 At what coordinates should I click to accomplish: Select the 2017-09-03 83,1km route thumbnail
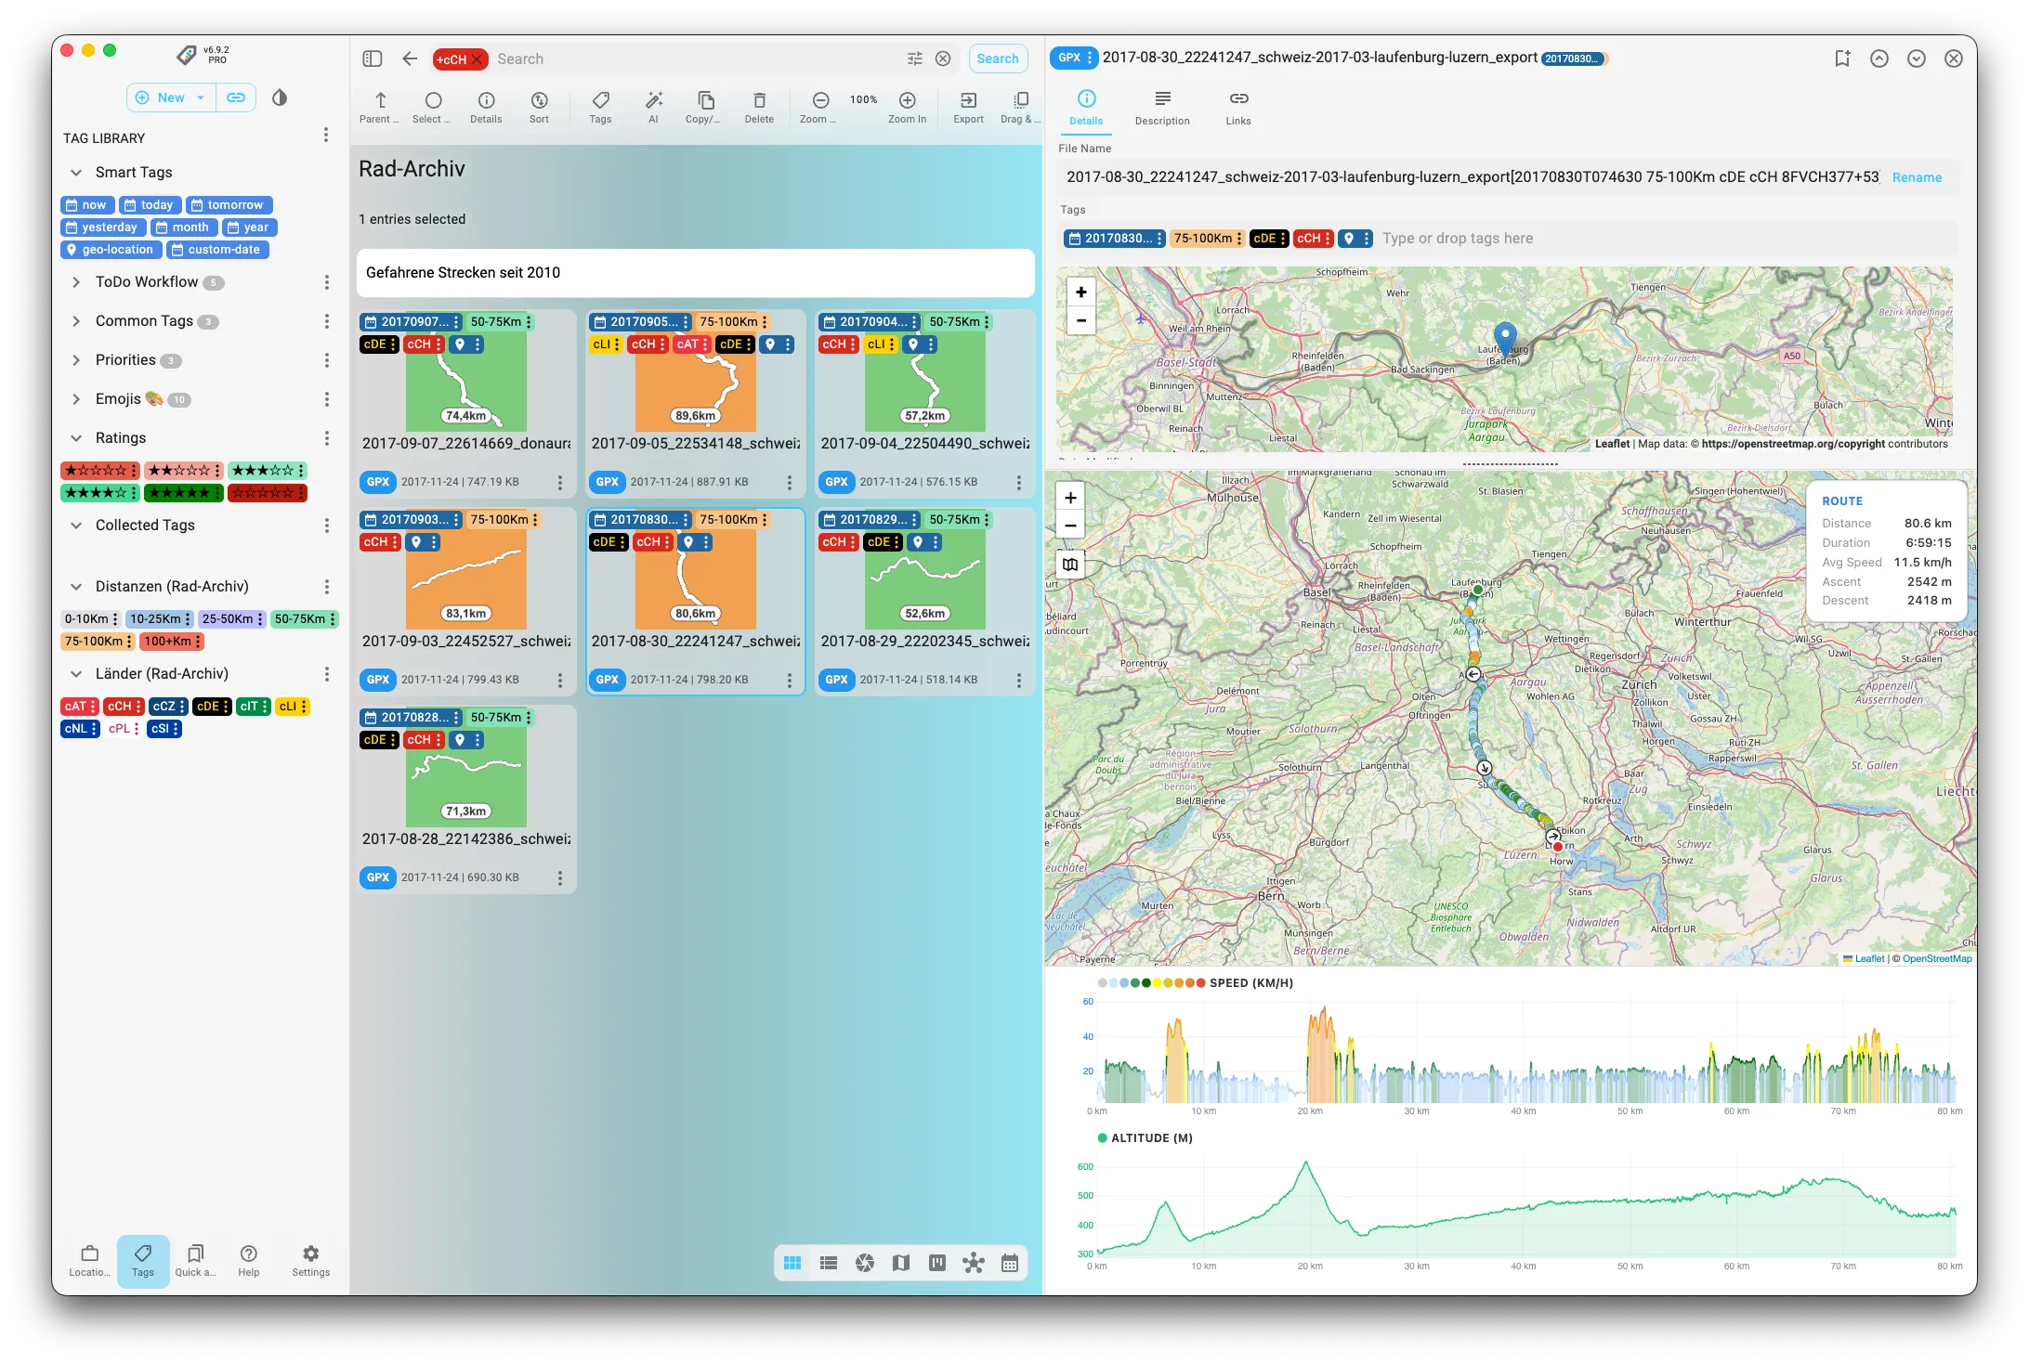(465, 582)
